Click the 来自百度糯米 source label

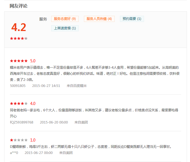click(76, 86)
